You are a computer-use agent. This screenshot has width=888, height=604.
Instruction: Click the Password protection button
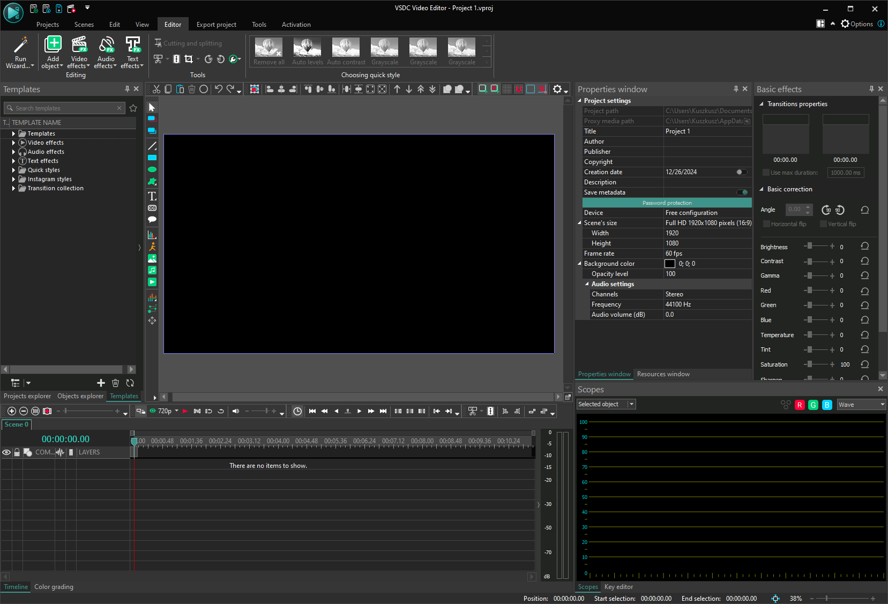pos(667,203)
